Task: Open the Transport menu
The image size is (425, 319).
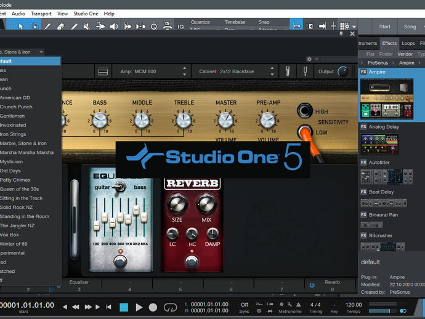Action: (x=41, y=14)
